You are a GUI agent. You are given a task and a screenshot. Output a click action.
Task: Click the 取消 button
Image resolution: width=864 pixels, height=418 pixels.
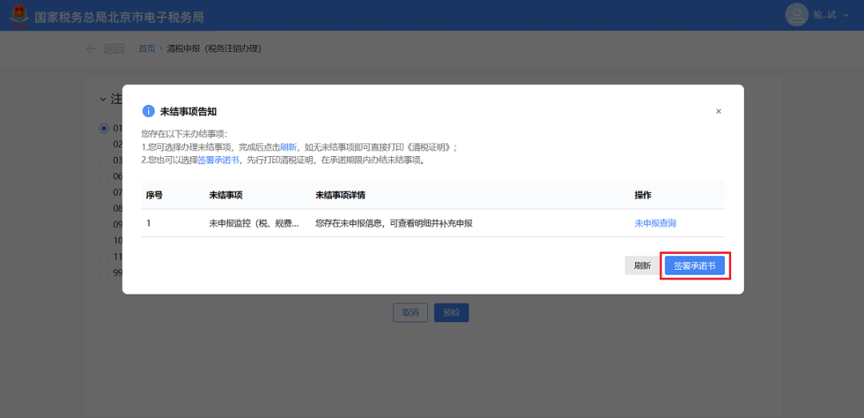coord(410,312)
